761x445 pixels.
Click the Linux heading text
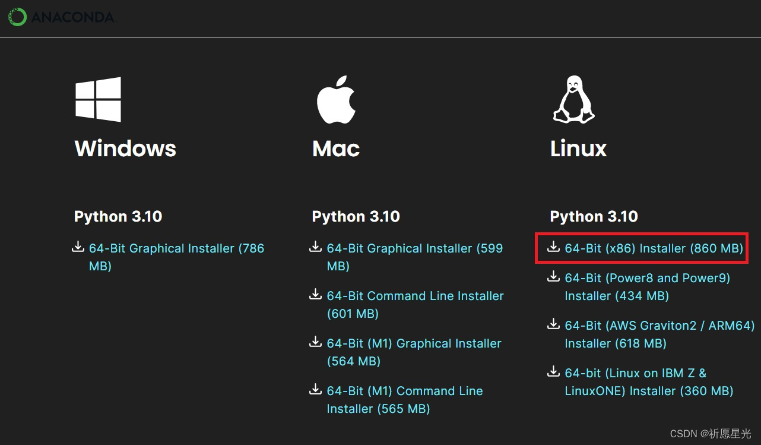pos(579,148)
